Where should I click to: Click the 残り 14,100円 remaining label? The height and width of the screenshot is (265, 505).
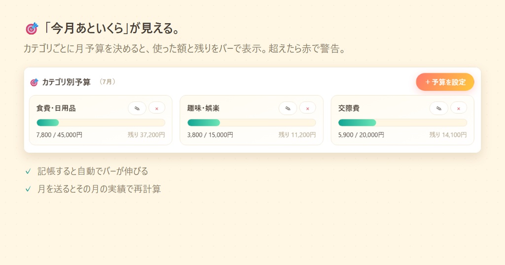tap(448, 135)
